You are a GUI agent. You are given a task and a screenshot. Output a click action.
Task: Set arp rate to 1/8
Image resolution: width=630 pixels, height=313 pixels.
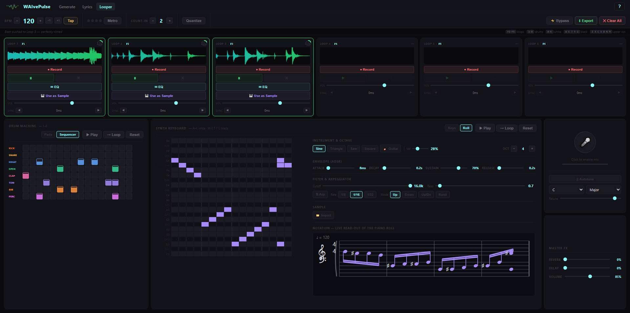343,195
